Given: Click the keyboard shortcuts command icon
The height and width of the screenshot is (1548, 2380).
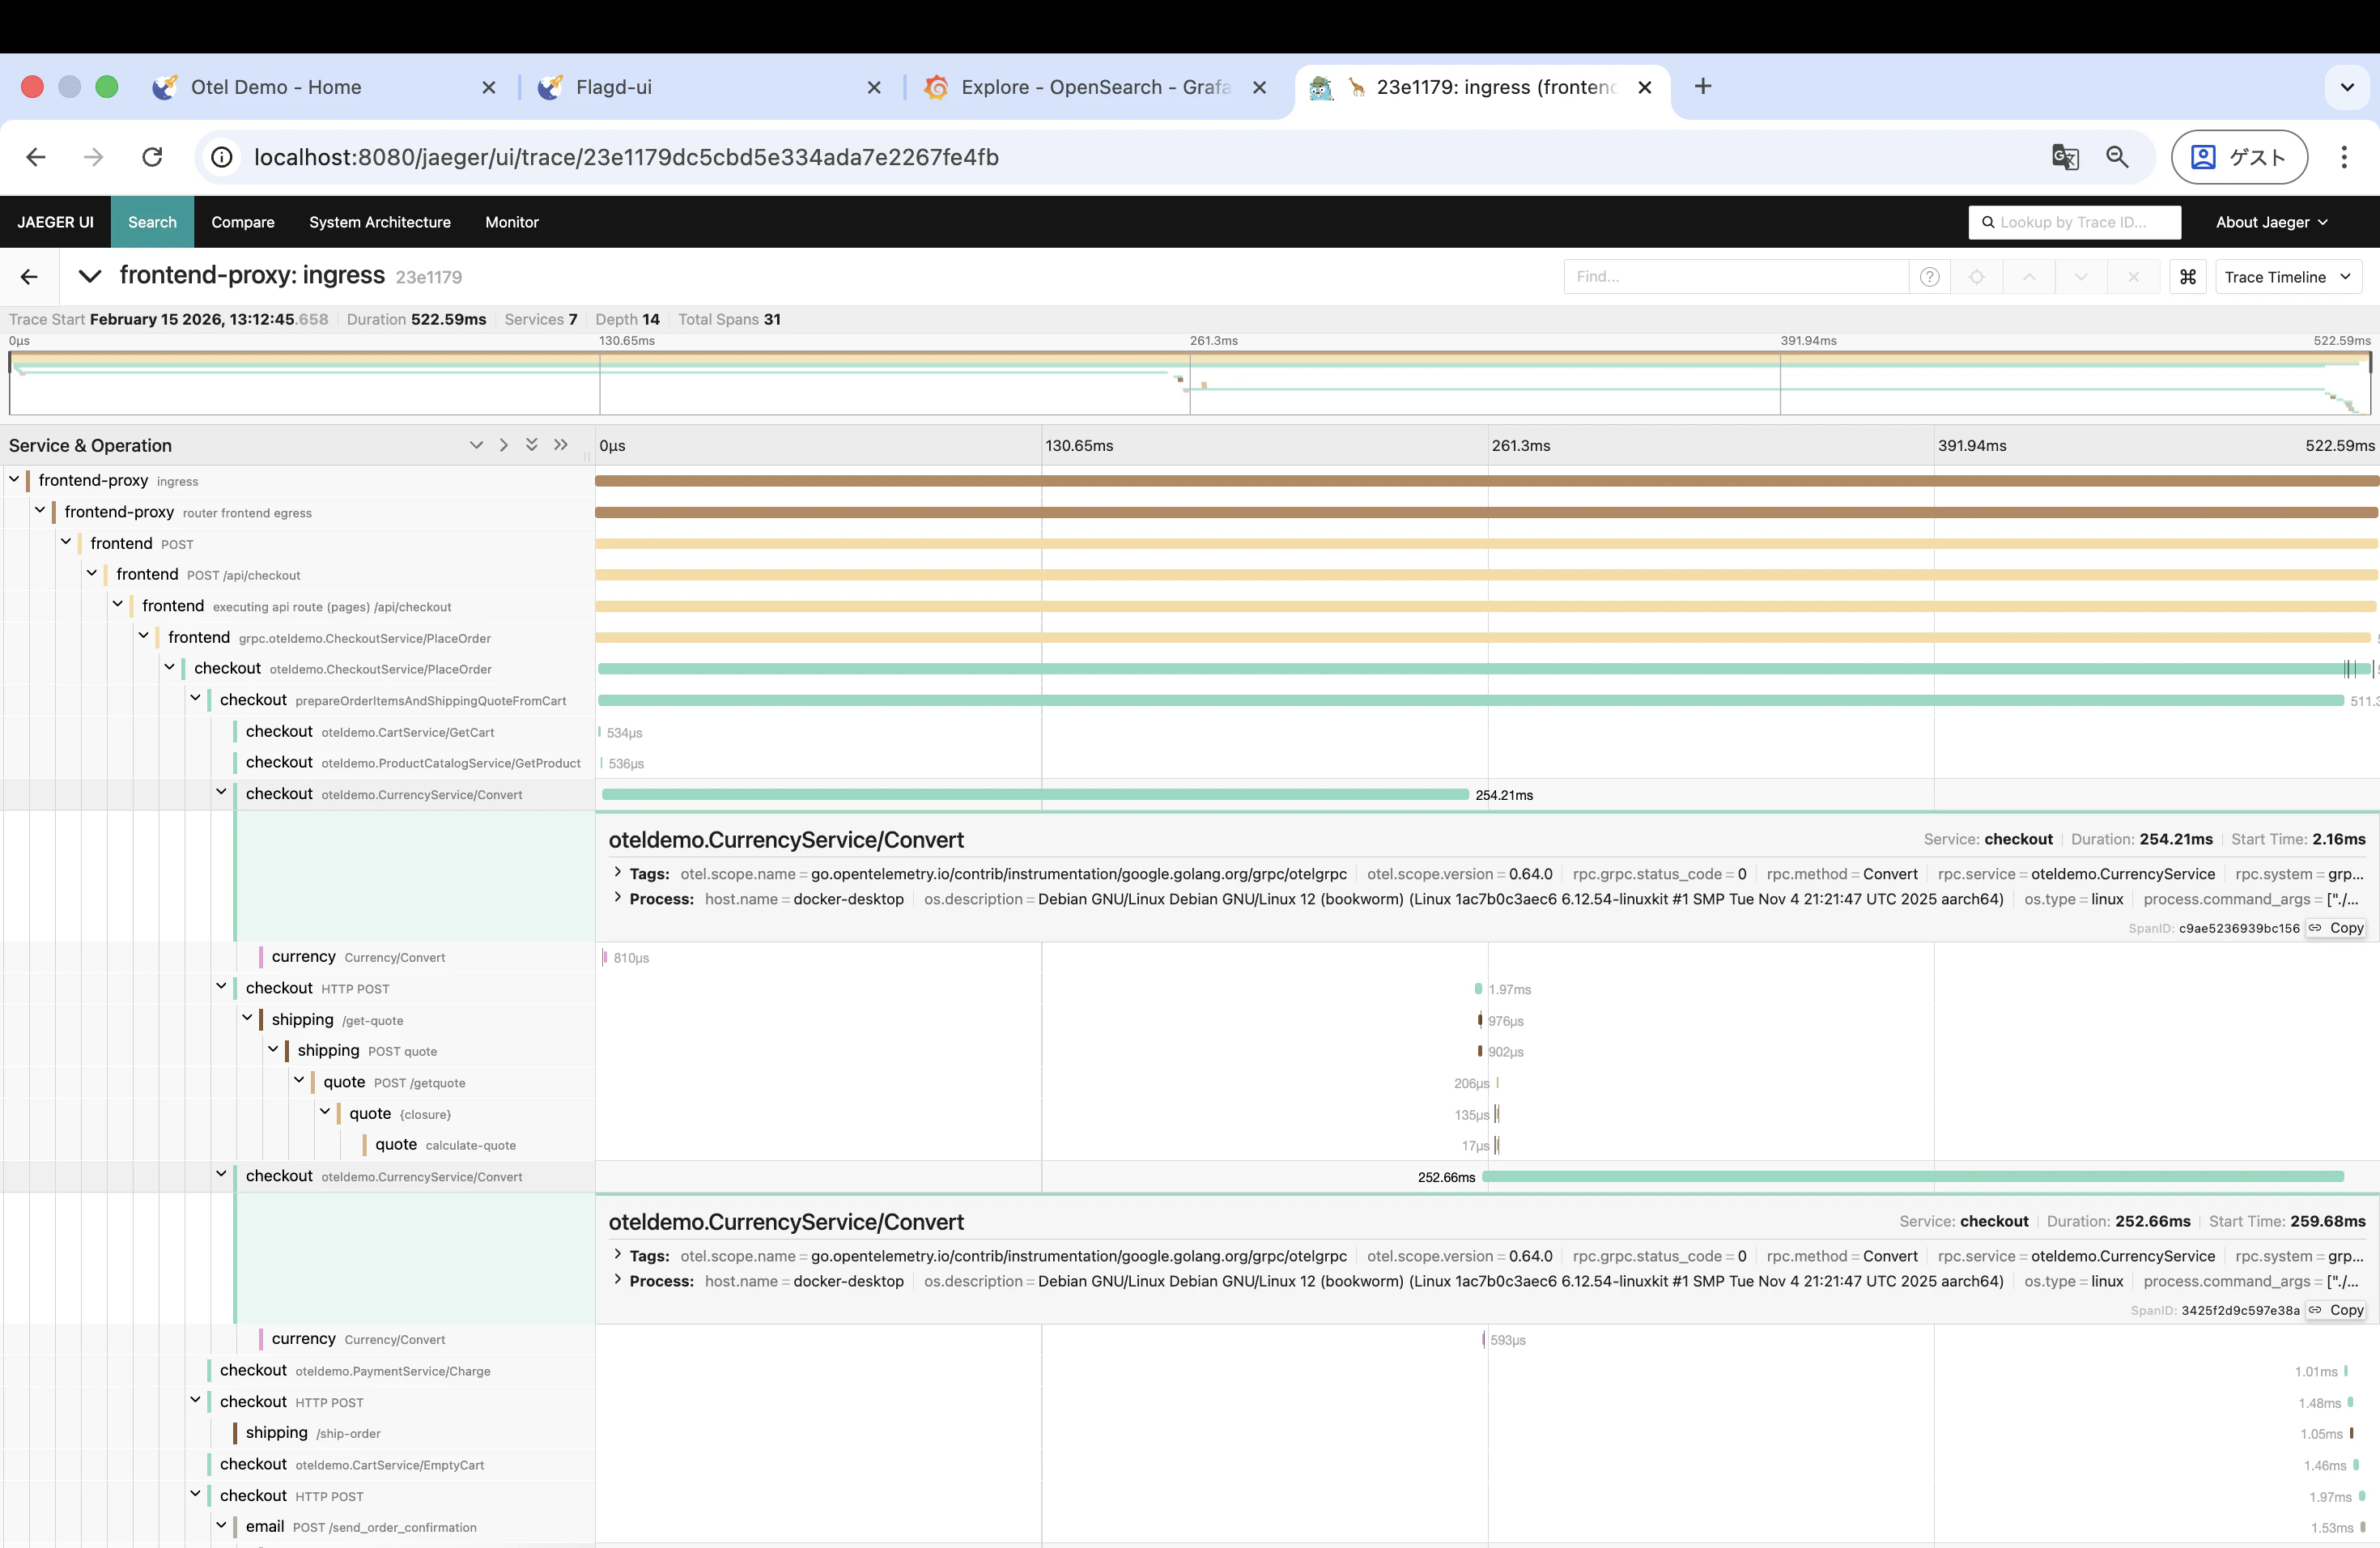Looking at the screenshot, I should pyautogui.click(x=2187, y=277).
